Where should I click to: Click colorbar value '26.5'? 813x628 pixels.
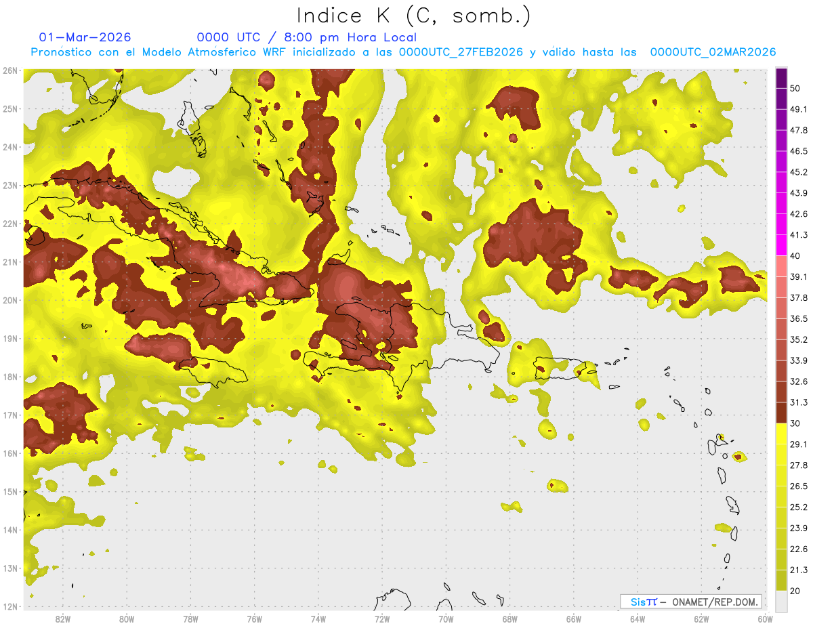(798, 486)
